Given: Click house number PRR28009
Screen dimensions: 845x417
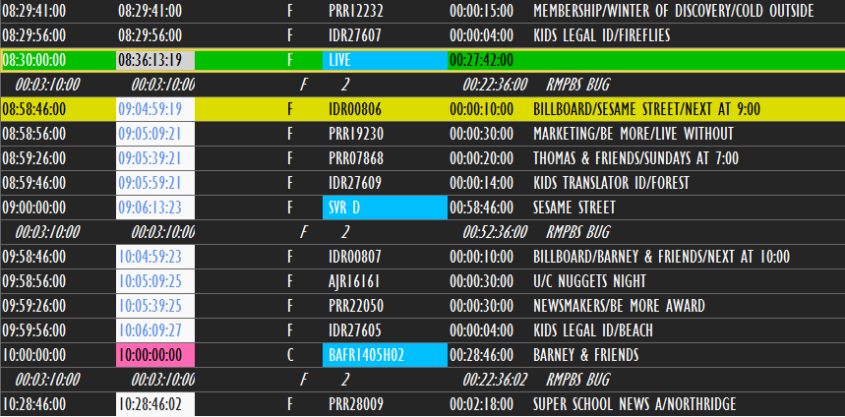Looking at the screenshot, I should tap(356, 404).
